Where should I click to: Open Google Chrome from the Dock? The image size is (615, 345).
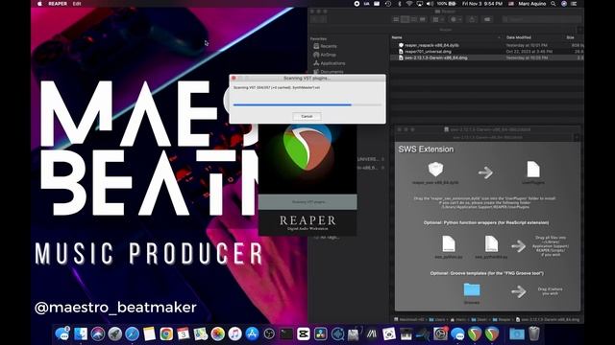click(x=166, y=333)
